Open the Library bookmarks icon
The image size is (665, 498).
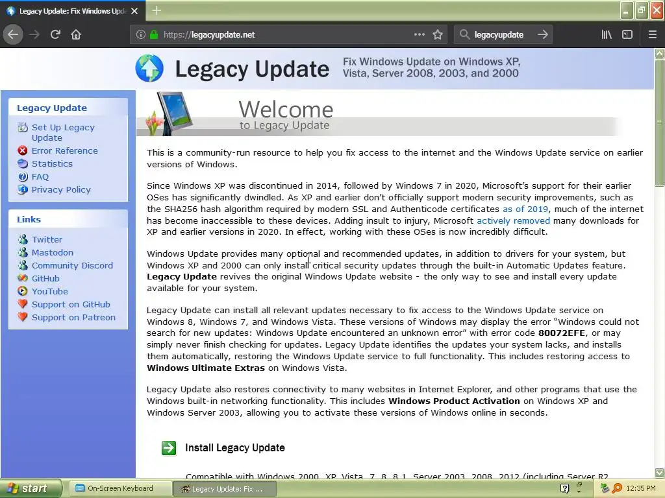pyautogui.click(x=607, y=35)
